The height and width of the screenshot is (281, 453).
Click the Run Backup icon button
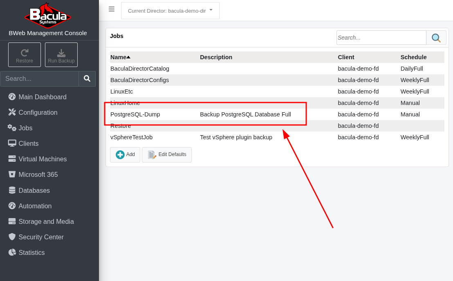point(61,55)
